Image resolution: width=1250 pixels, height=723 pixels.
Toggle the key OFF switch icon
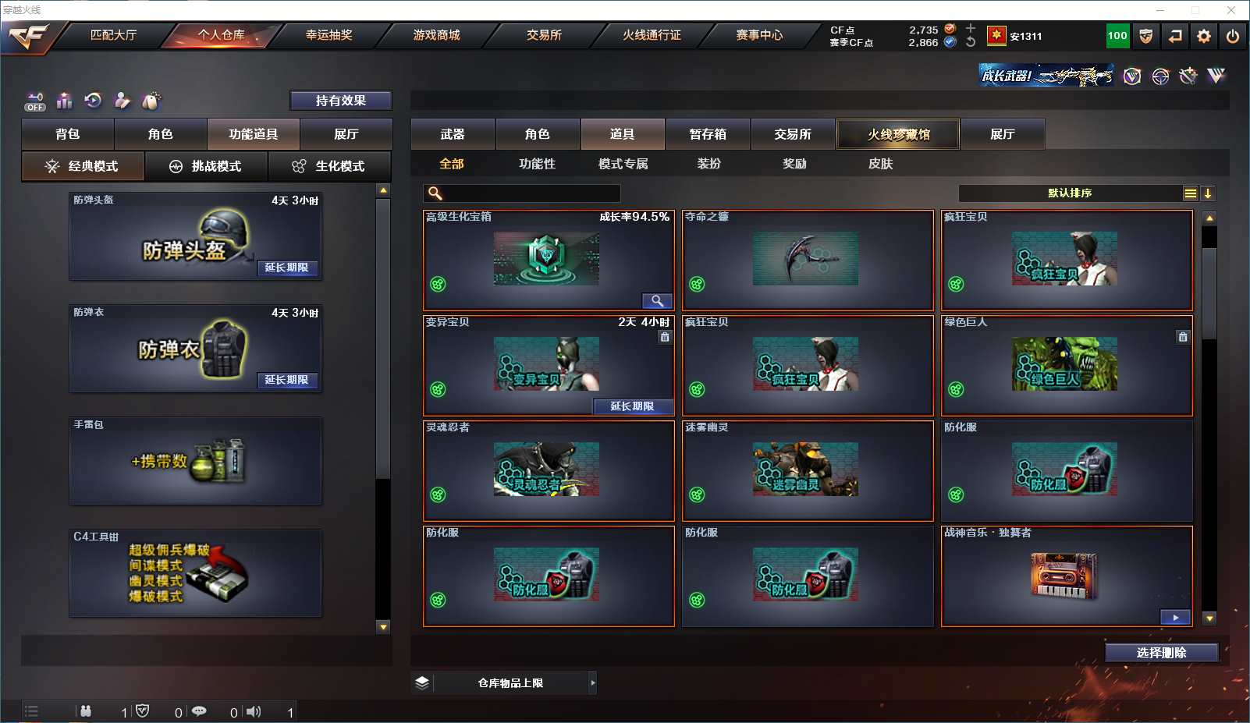point(35,101)
